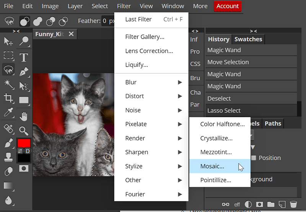The image size is (306, 212).
Task: Toggle the Position lock checkbox
Action: point(253,158)
